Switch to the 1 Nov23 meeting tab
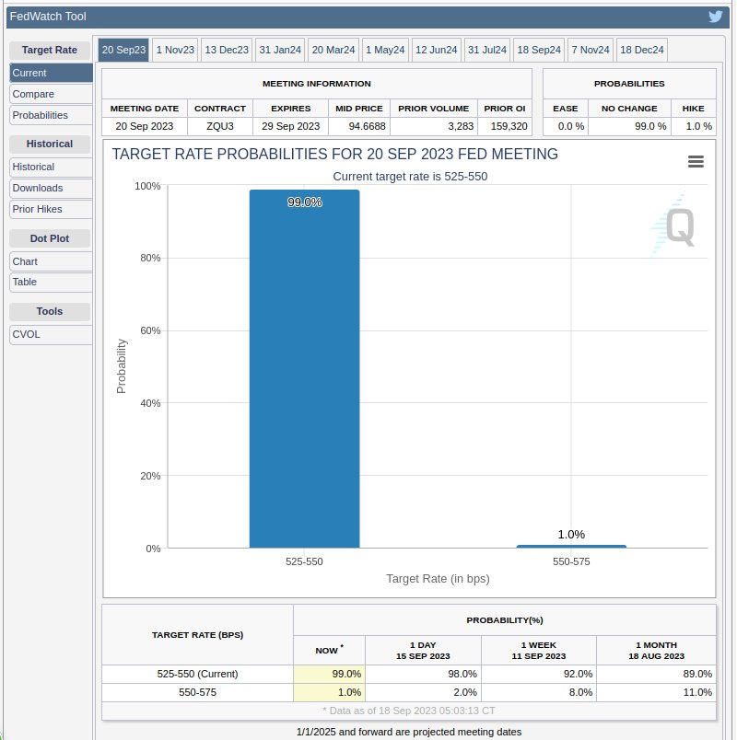Image resolution: width=737 pixels, height=740 pixels. pos(175,50)
